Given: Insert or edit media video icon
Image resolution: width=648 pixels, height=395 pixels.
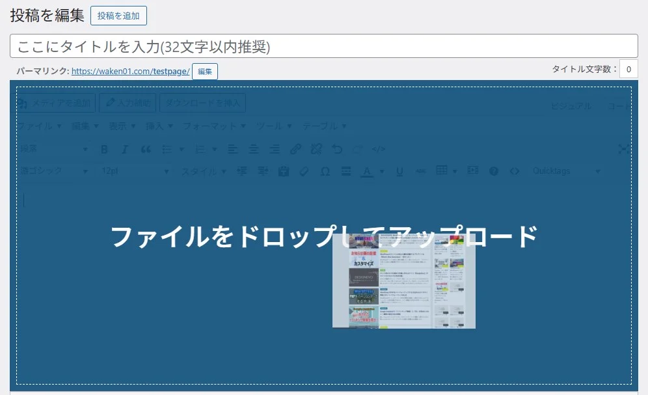Looking at the screenshot, I should 473,170.
